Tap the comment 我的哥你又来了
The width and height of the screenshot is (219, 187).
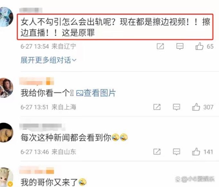(54, 182)
